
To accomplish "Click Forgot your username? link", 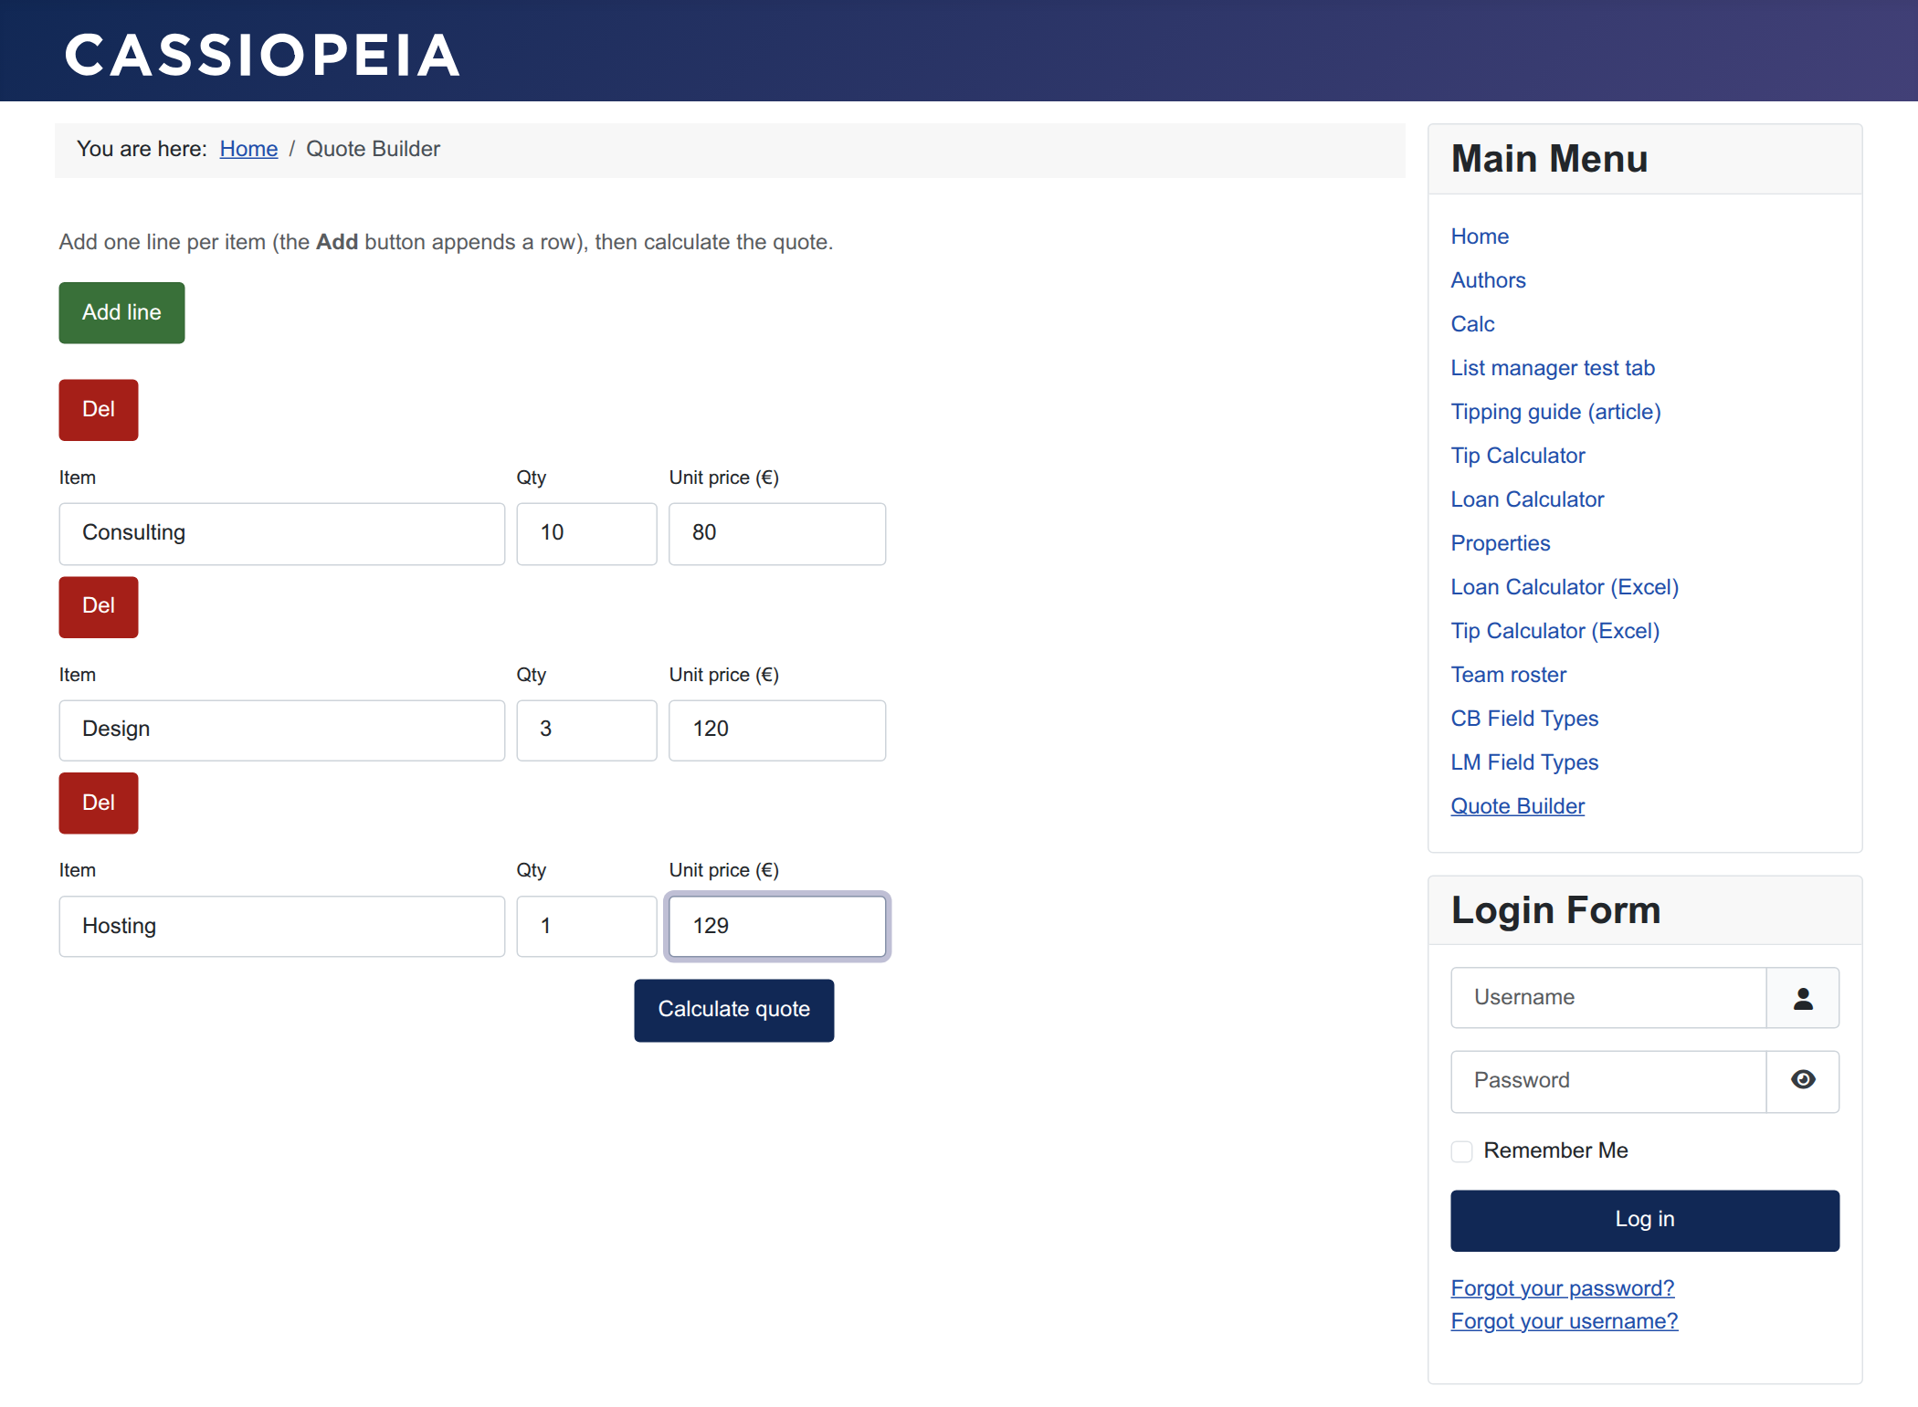I will (1564, 1321).
